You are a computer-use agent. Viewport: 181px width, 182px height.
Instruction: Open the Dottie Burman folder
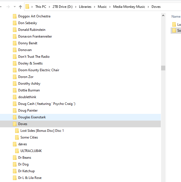pyautogui.click(x=29, y=90)
